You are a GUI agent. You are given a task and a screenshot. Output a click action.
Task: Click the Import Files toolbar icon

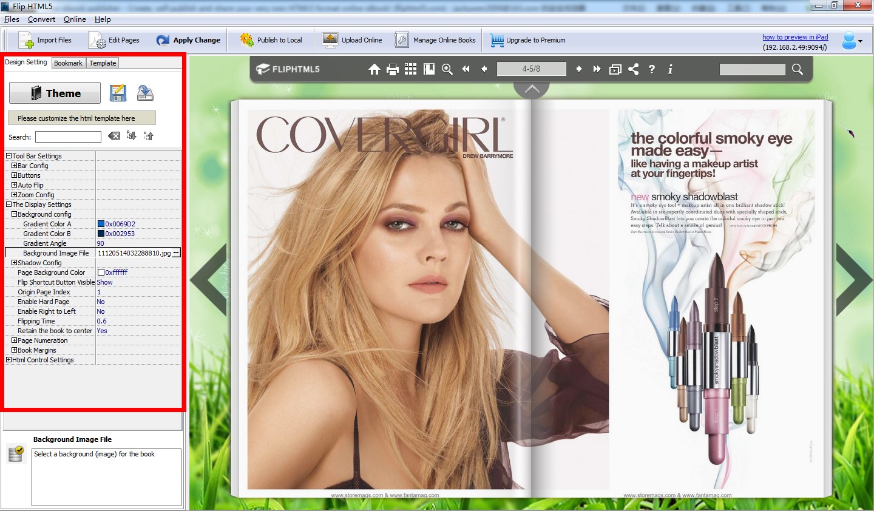click(26, 40)
